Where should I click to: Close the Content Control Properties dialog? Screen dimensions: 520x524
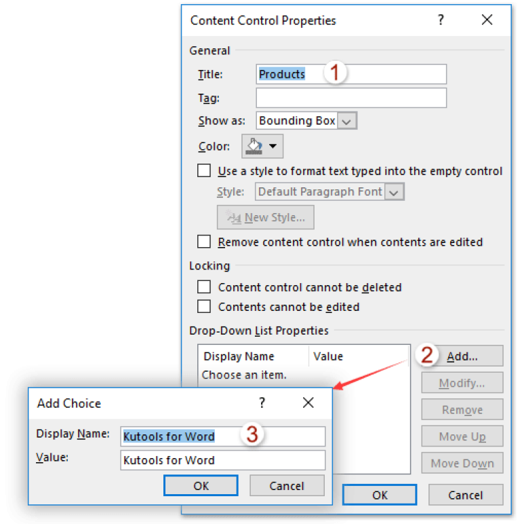(487, 20)
